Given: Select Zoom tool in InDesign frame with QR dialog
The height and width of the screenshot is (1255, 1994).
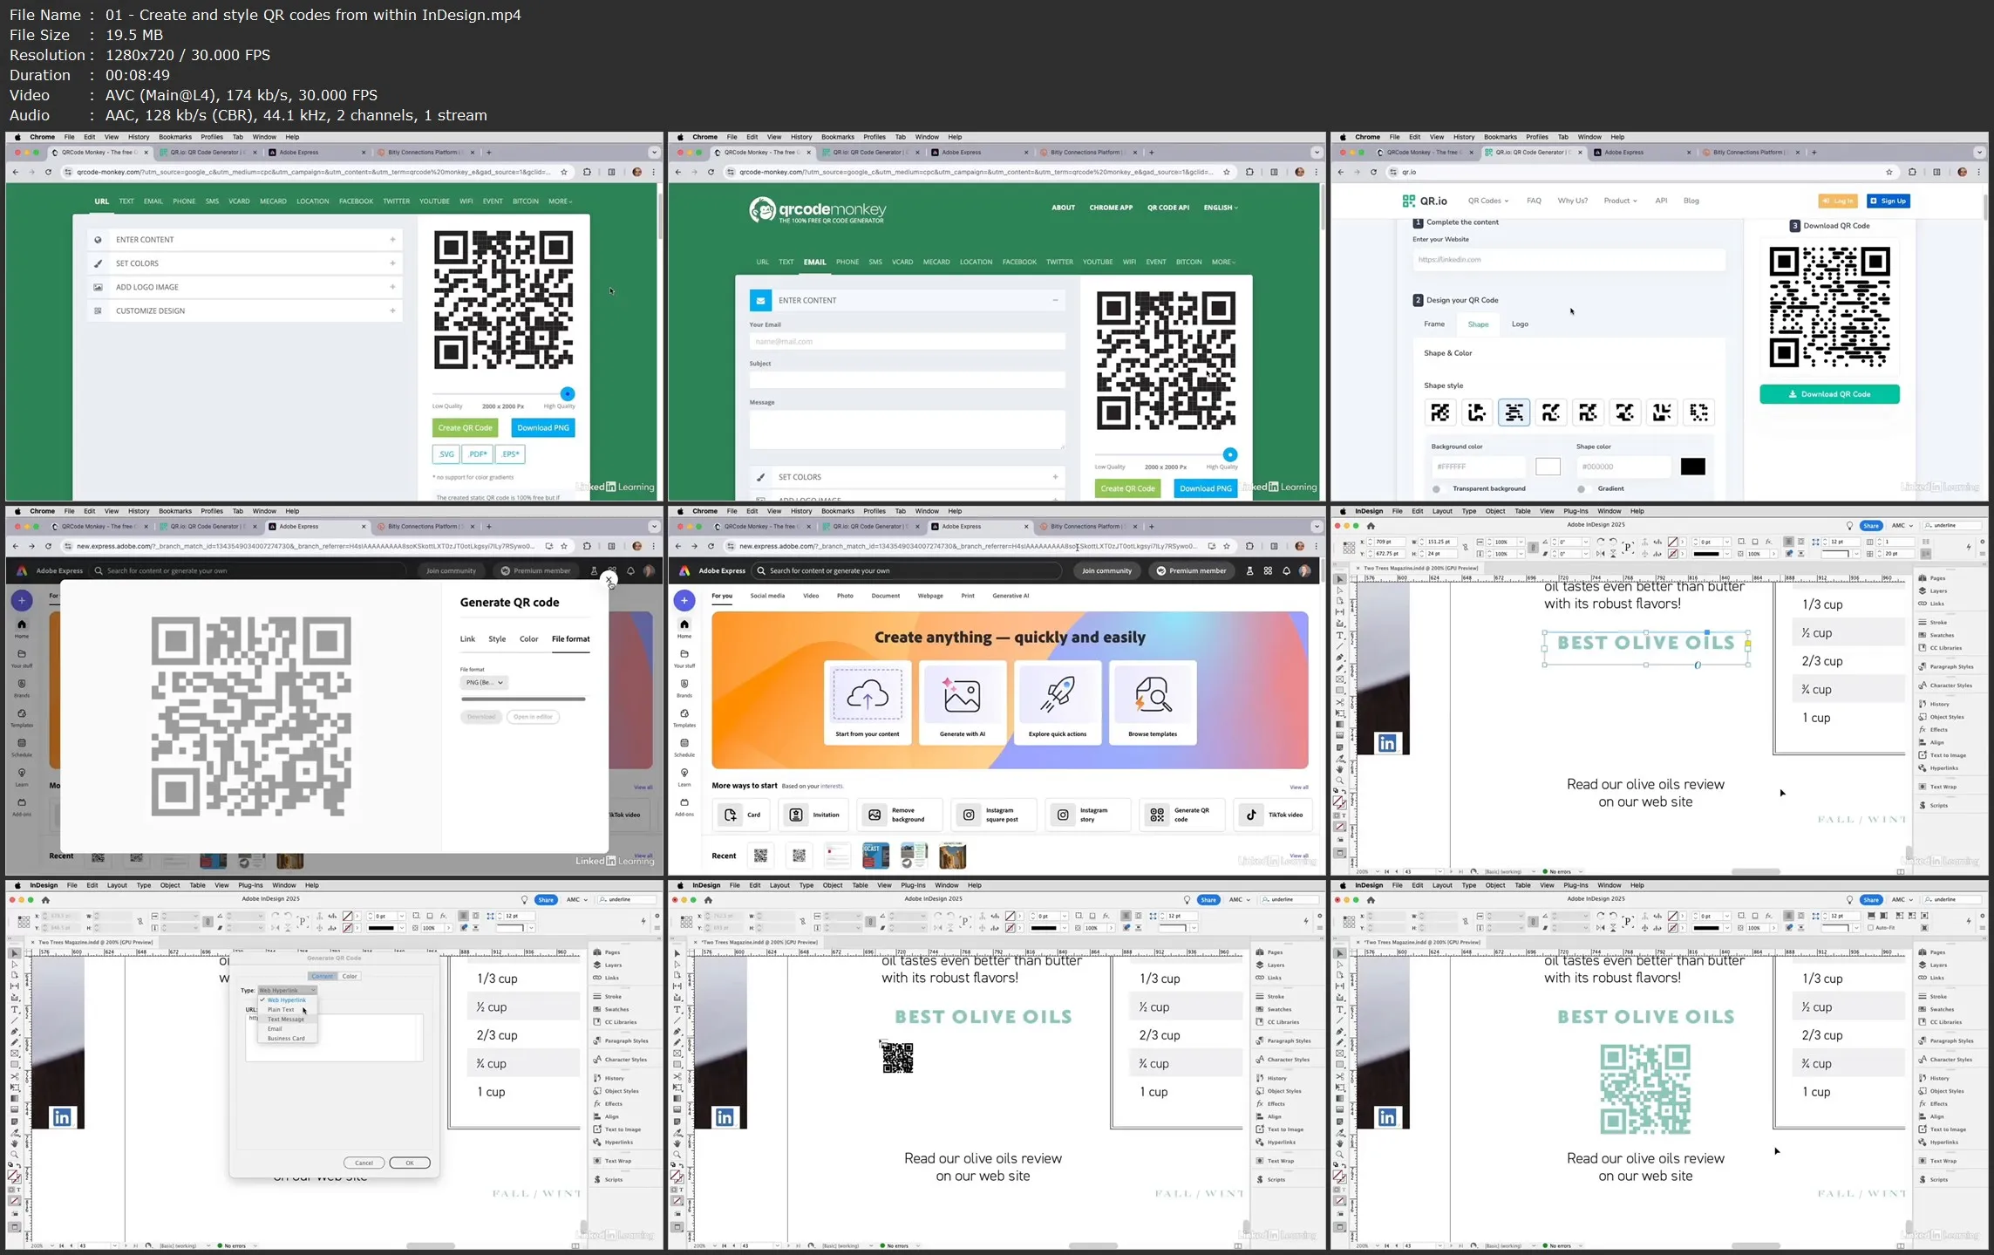Looking at the screenshot, I should click(15, 1155).
